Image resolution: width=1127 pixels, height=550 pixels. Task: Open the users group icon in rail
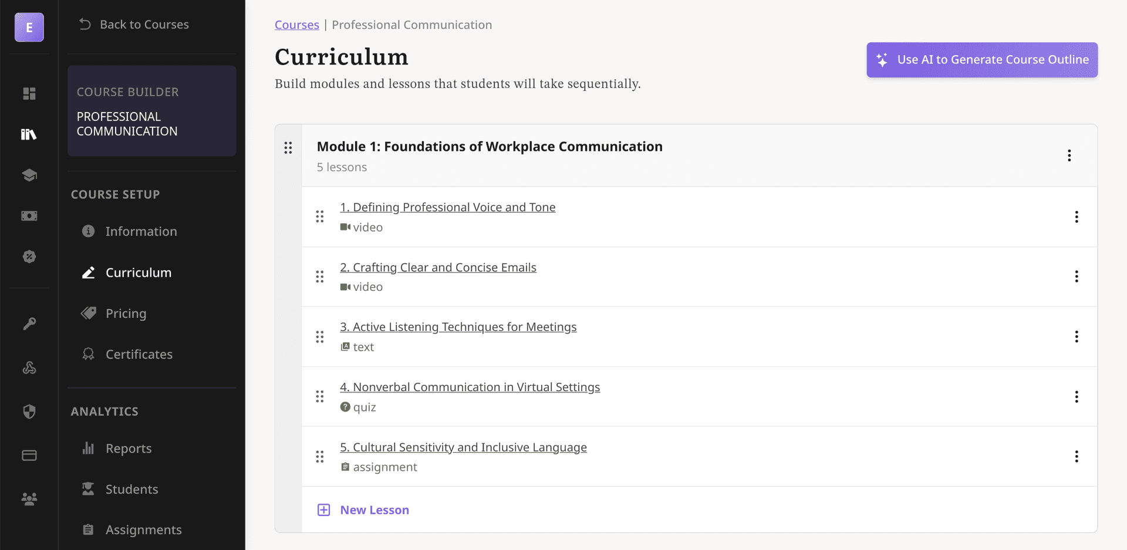(x=29, y=499)
